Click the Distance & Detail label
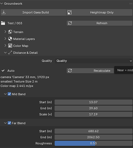133x148 pixels. [25, 53]
